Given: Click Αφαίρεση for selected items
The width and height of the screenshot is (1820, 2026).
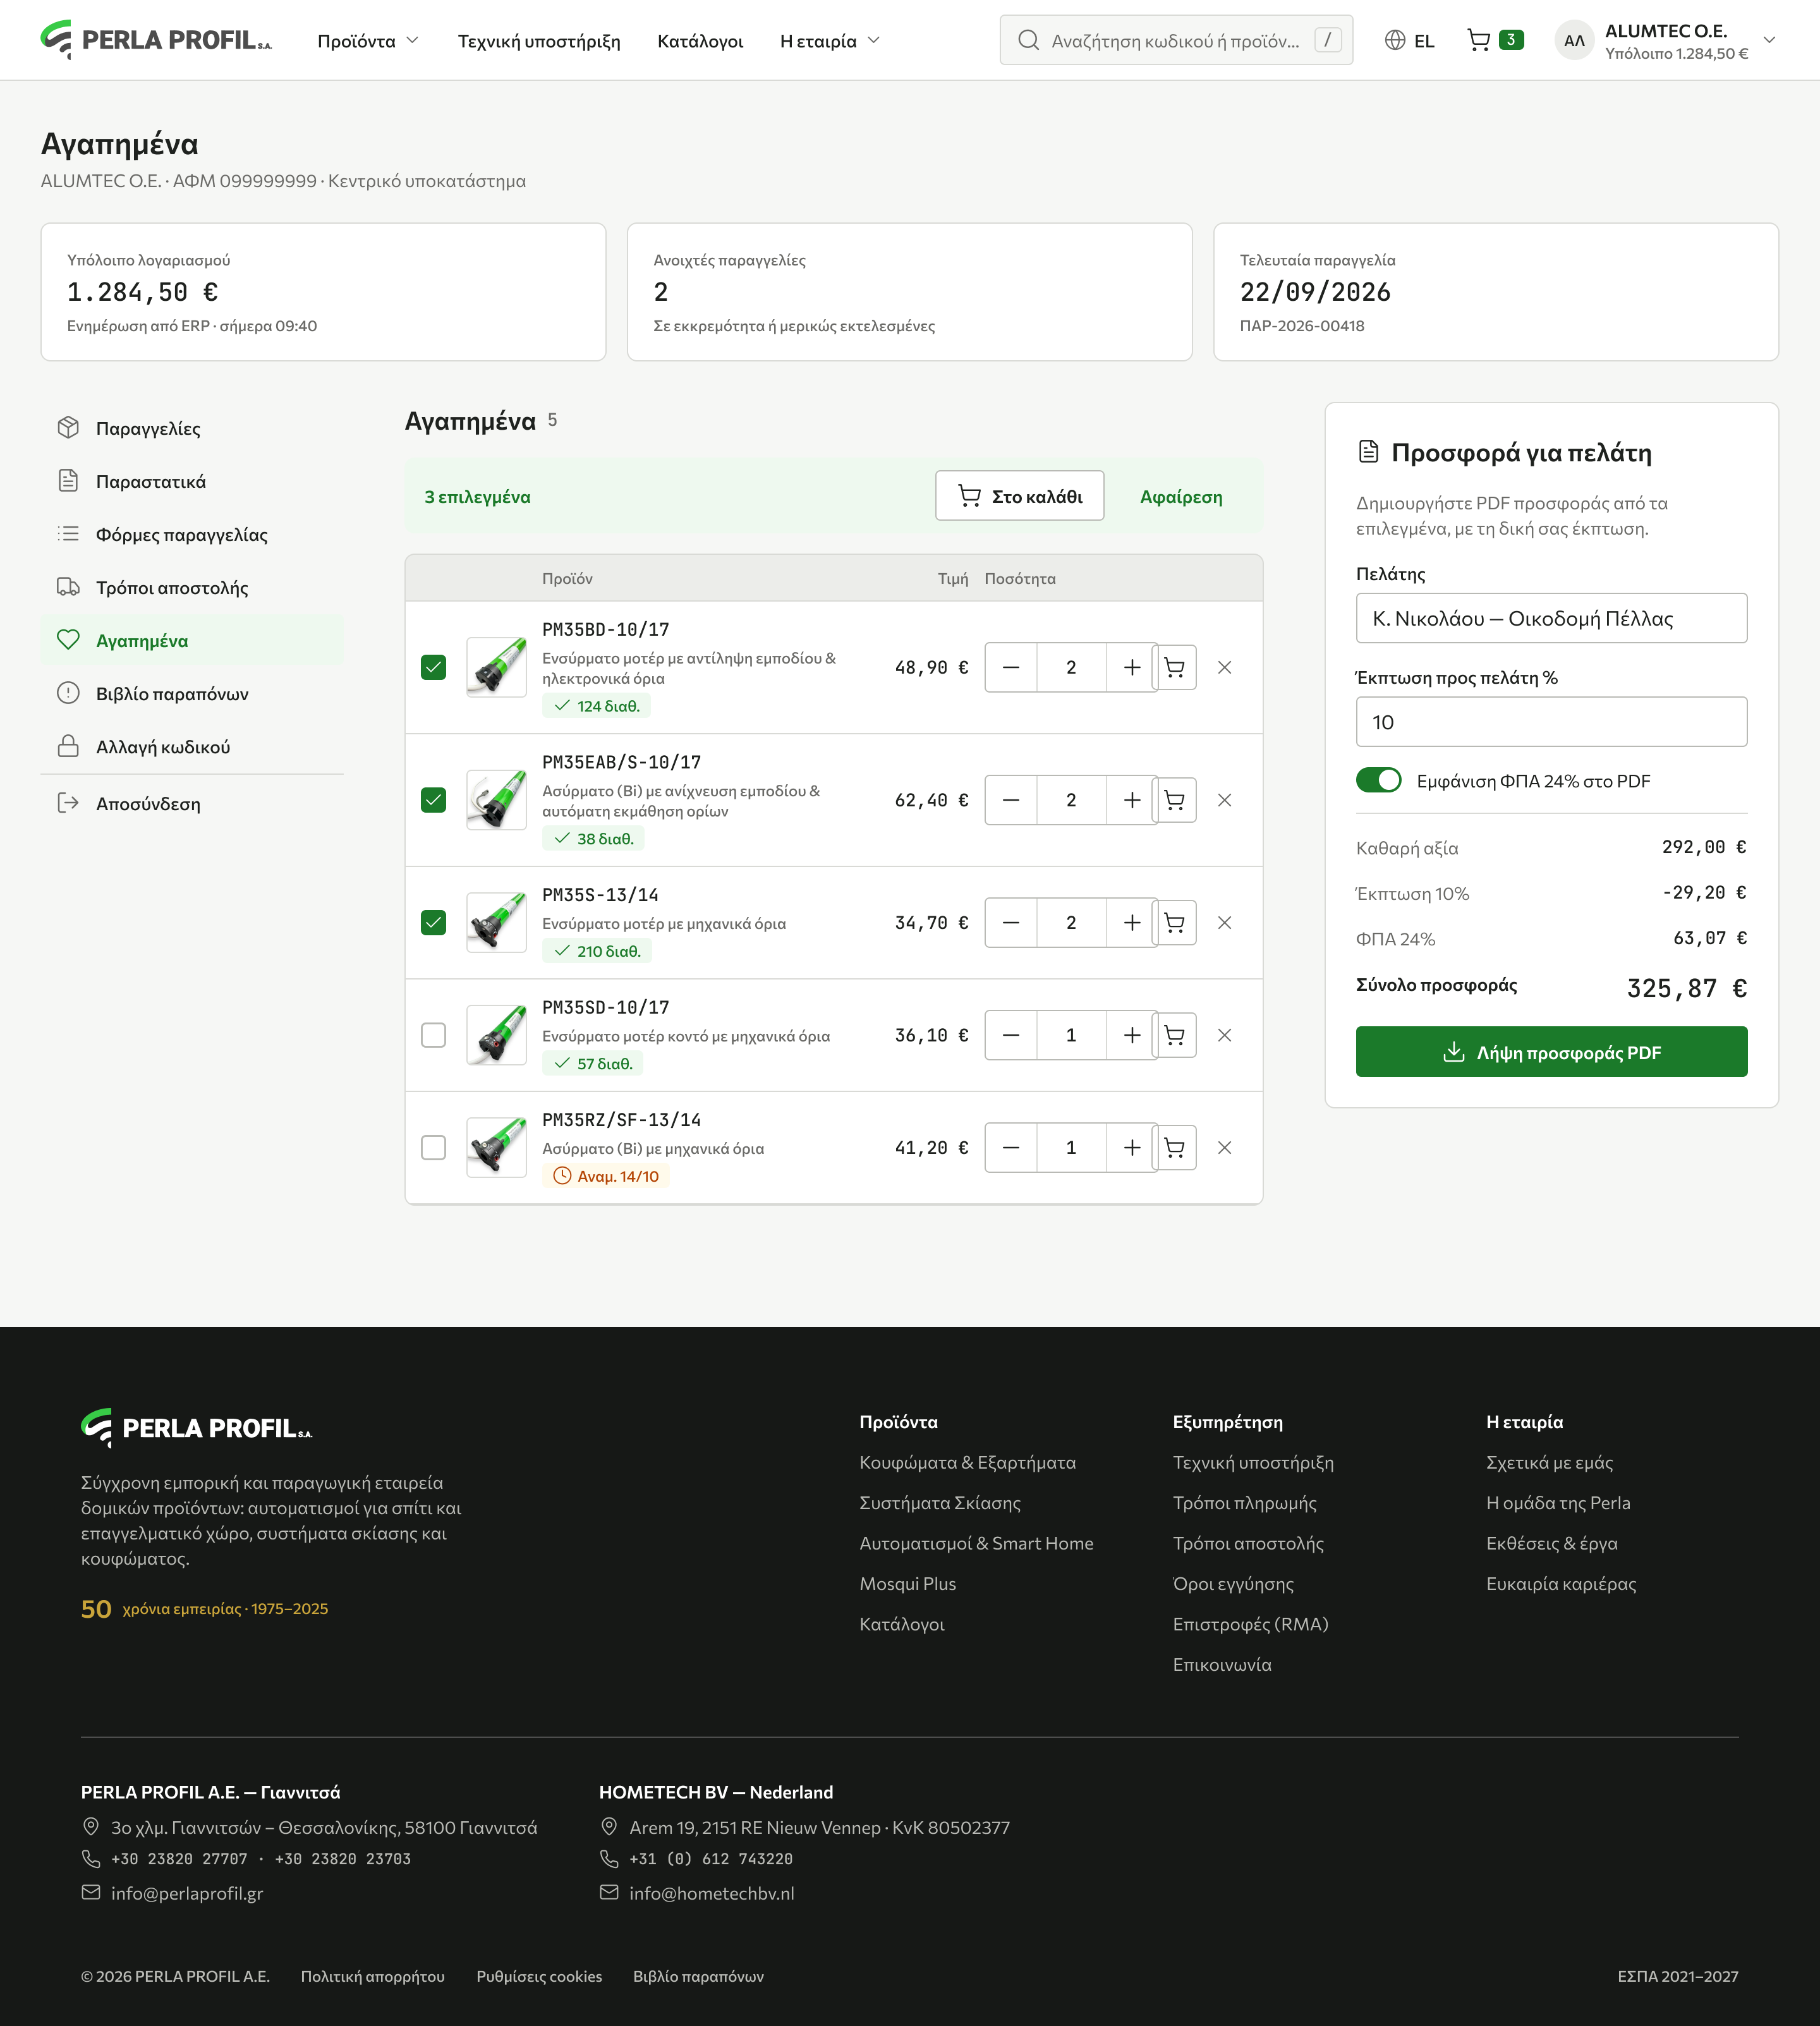Looking at the screenshot, I should click(1181, 497).
